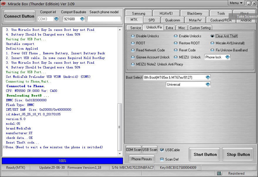Click the log scrollbar down arrow
This screenshot has height=177, width=258.
[120, 154]
